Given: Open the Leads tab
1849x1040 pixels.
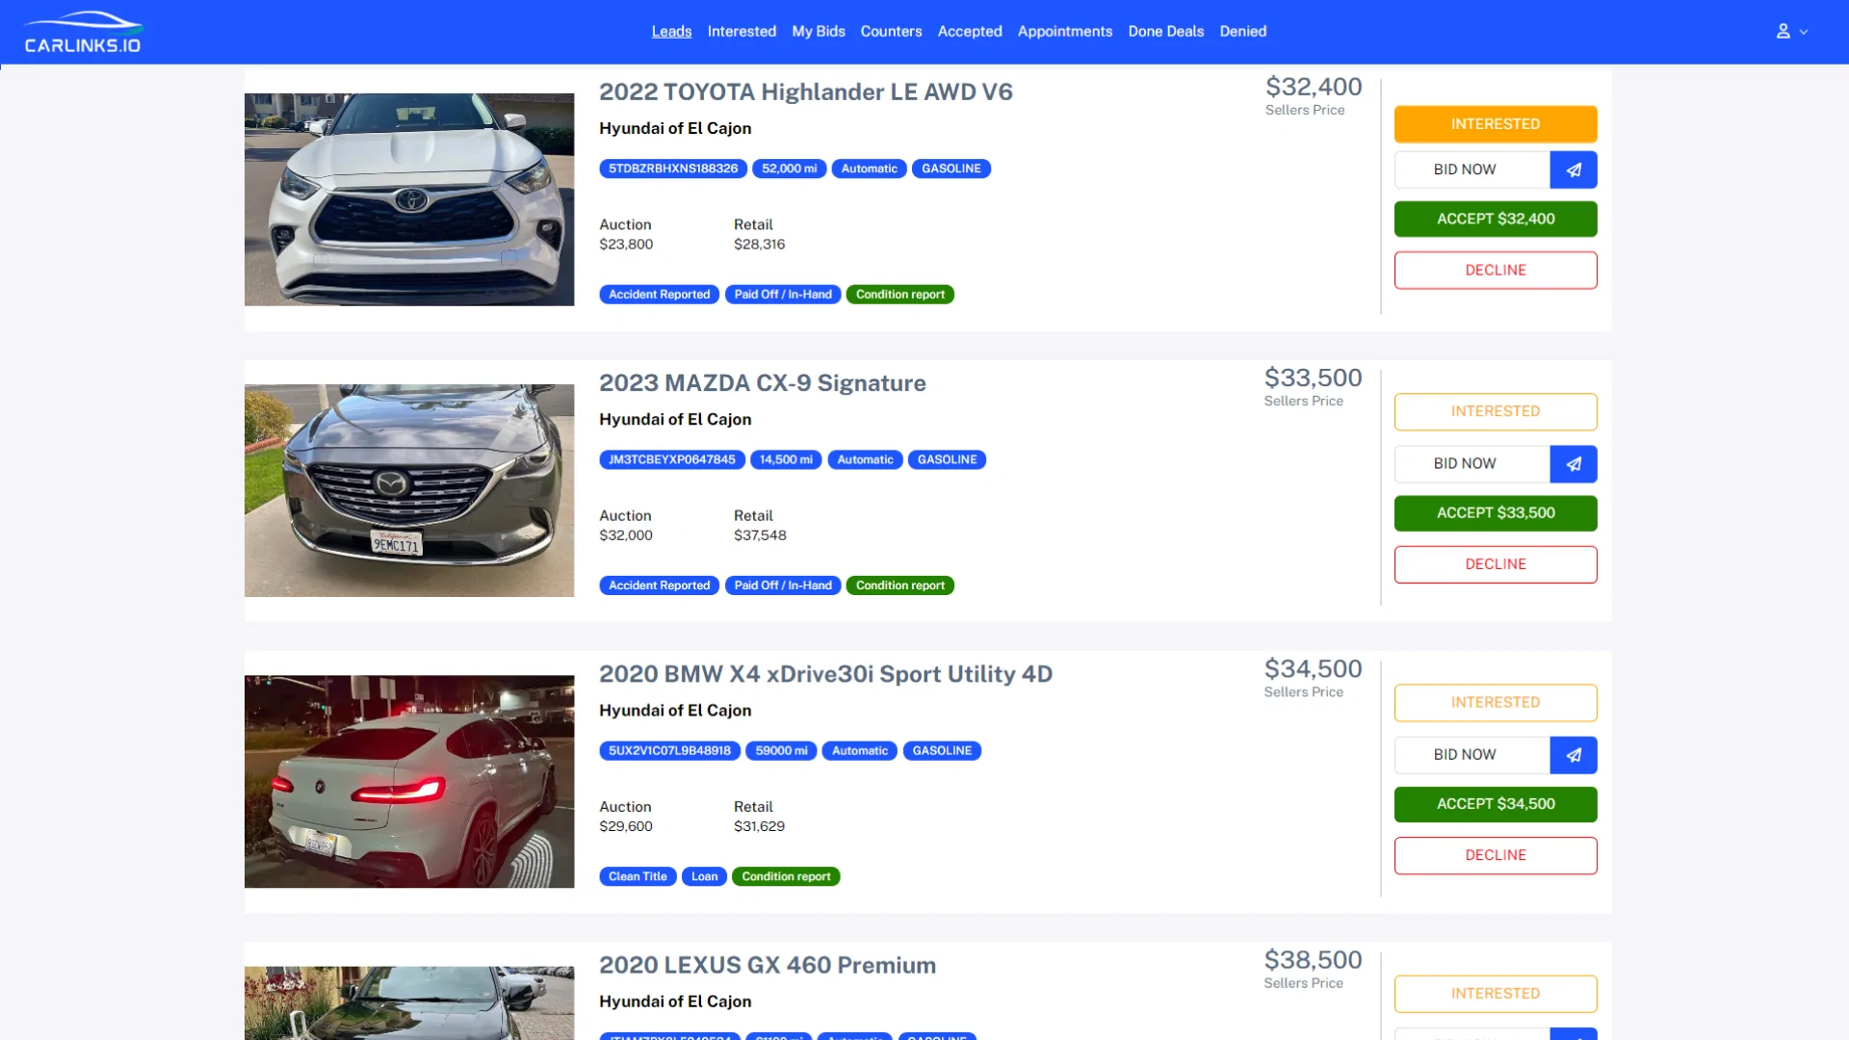Looking at the screenshot, I should point(671,32).
